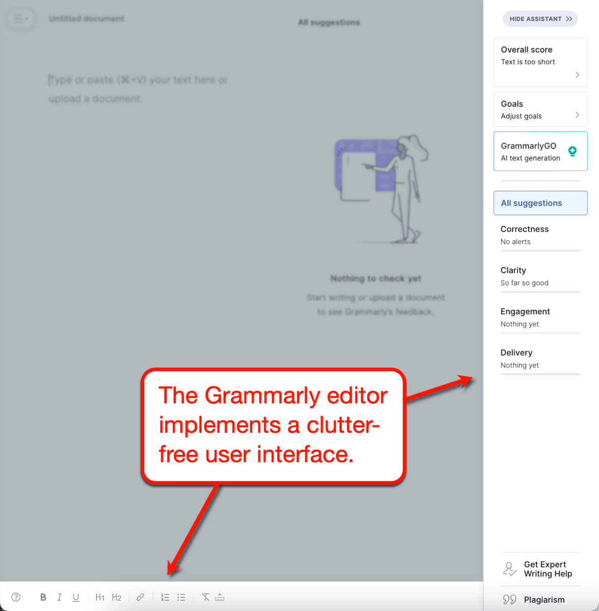The image size is (599, 611).
Task: Clear formatting with the strikethrough-T icon
Action: click(206, 597)
